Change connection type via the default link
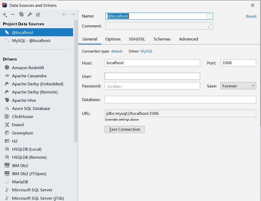The image size is (261, 201). point(117,51)
